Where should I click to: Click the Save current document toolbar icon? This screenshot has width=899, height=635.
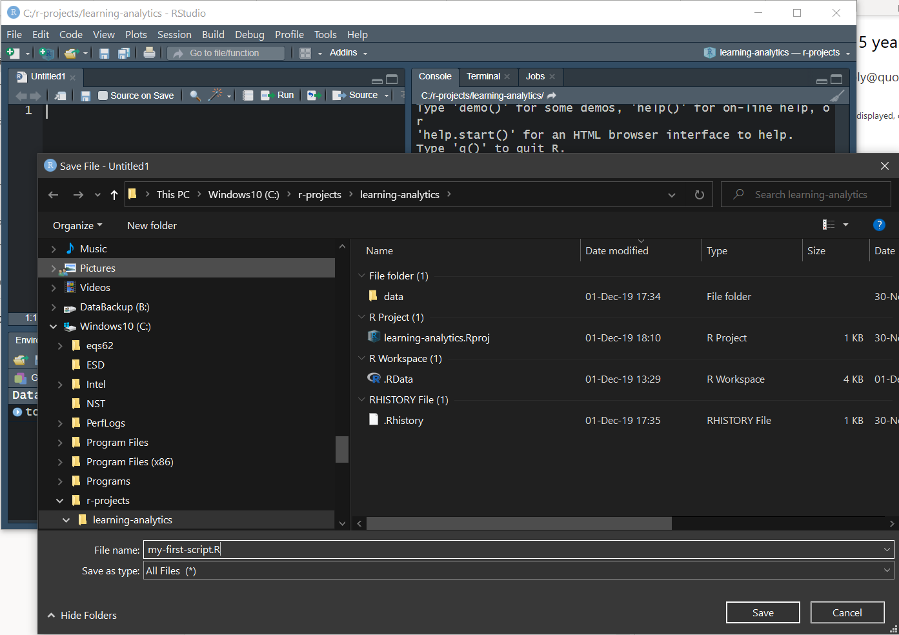(105, 53)
